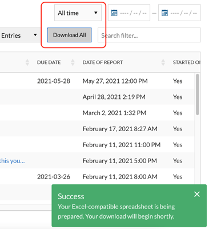Click the Download All button

click(70, 35)
